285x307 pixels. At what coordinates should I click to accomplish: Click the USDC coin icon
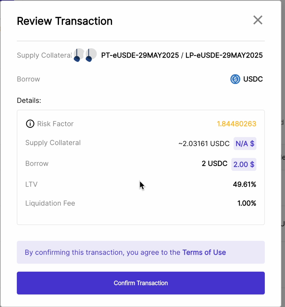pyautogui.click(x=235, y=79)
